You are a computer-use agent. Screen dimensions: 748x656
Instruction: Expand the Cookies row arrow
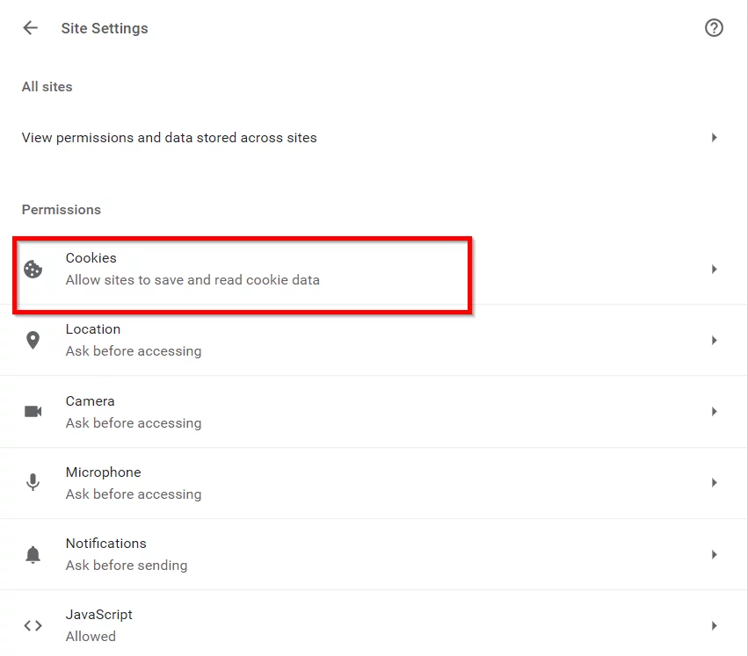click(714, 270)
